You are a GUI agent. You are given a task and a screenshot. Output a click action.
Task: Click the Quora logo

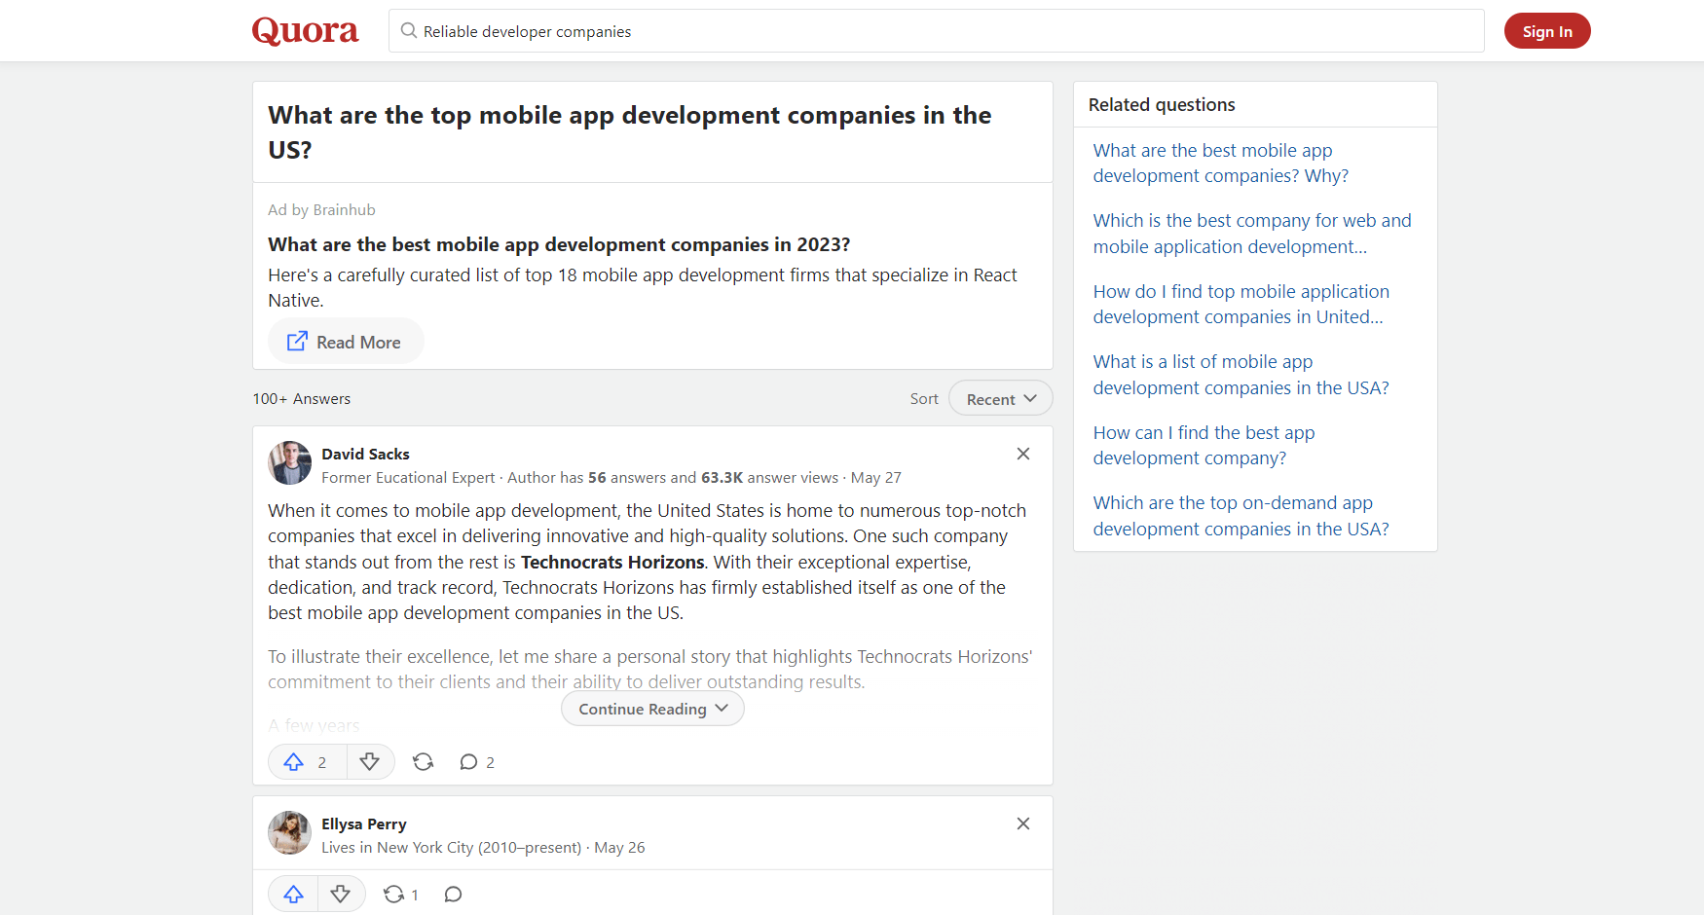click(x=305, y=31)
